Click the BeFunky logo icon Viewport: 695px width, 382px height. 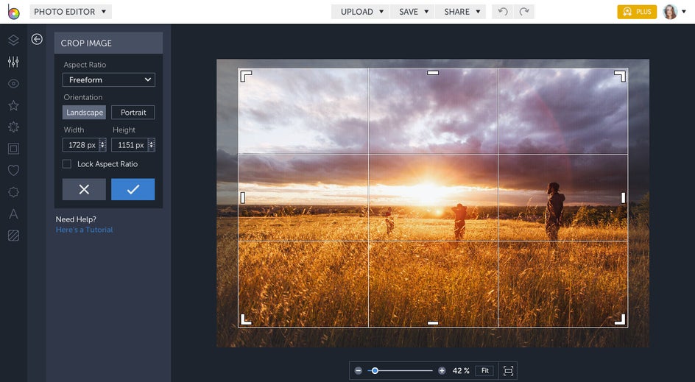(13, 12)
